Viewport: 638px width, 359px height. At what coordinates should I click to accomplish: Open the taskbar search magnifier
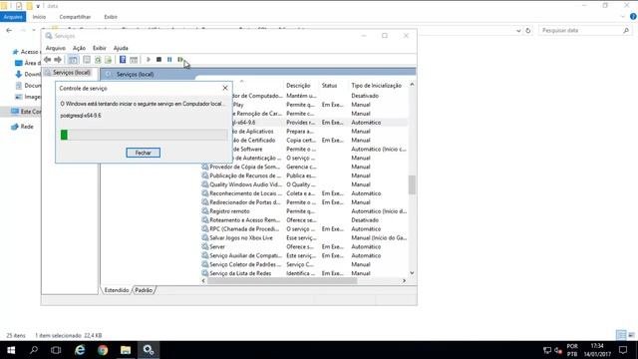coord(34,350)
